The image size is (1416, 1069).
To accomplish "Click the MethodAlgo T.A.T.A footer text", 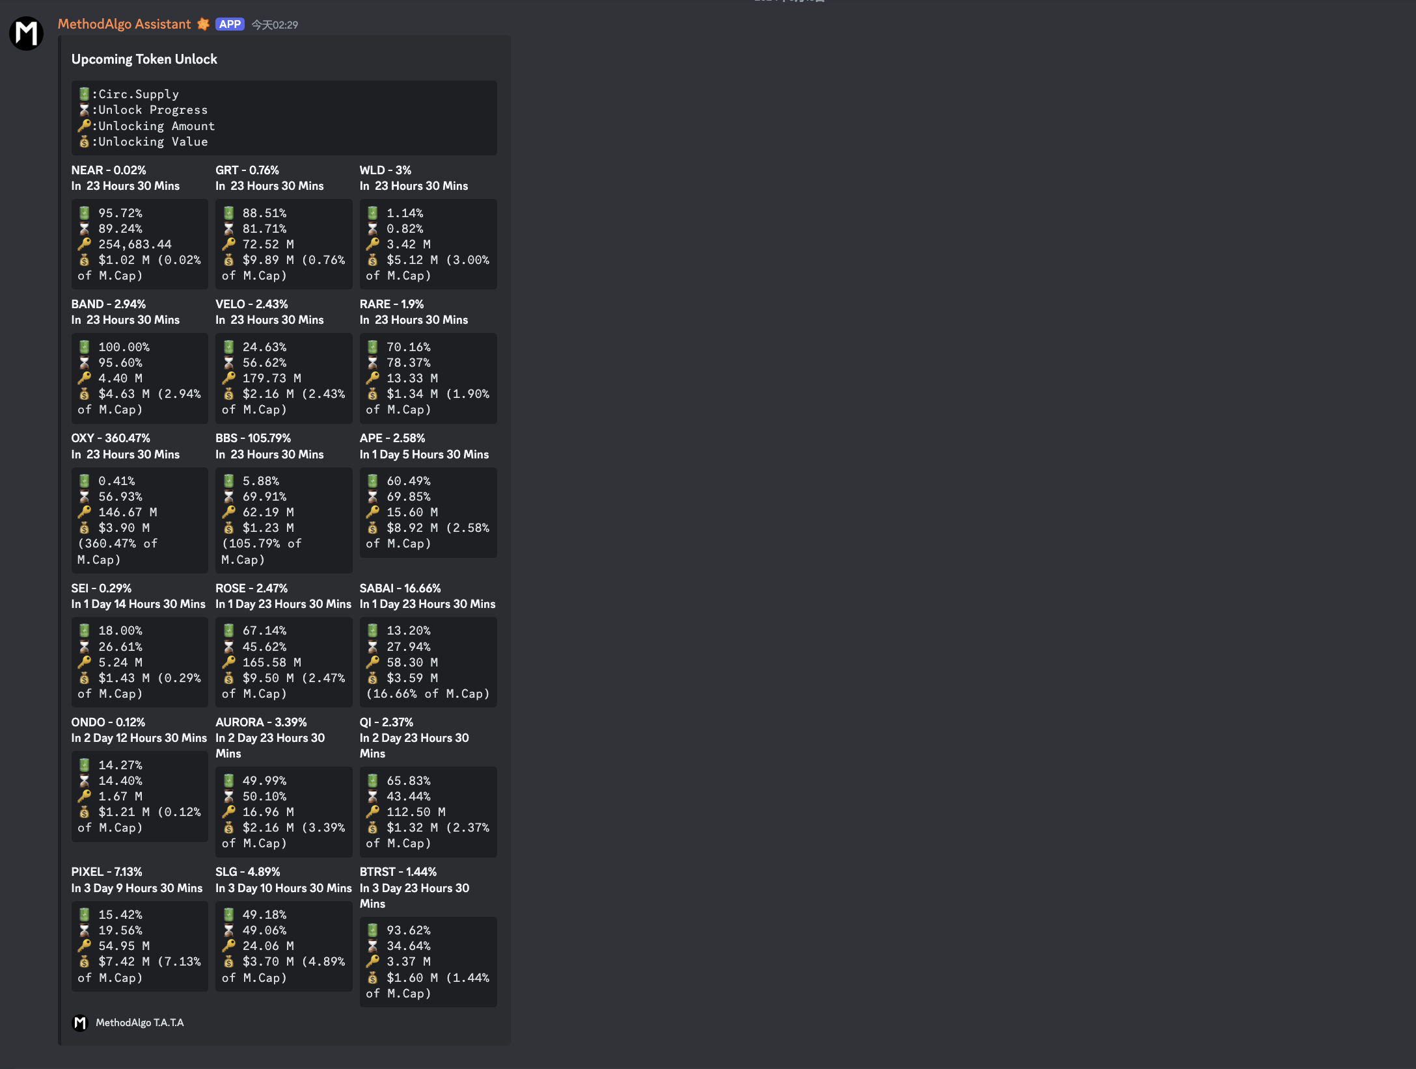I will tap(139, 1023).
